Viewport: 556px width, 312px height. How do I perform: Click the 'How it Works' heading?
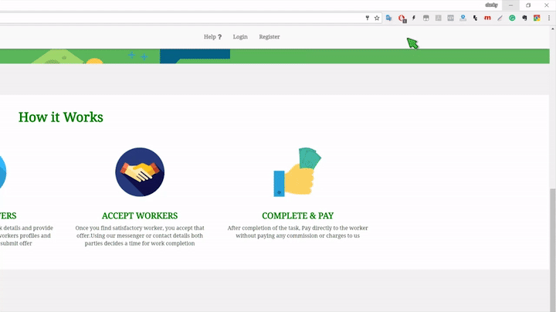pos(61,117)
